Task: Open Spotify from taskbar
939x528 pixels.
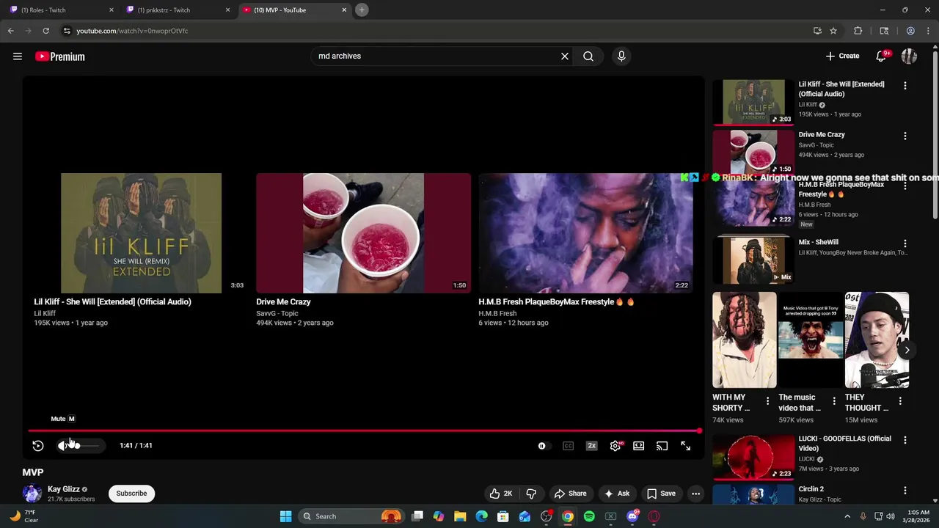Action: click(x=589, y=516)
